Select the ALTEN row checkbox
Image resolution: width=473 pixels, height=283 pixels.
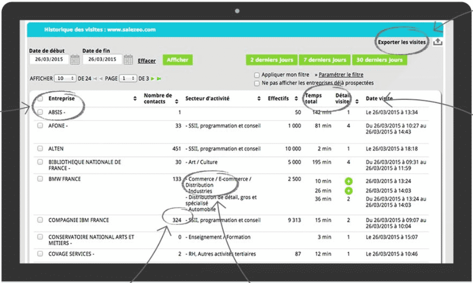point(40,148)
